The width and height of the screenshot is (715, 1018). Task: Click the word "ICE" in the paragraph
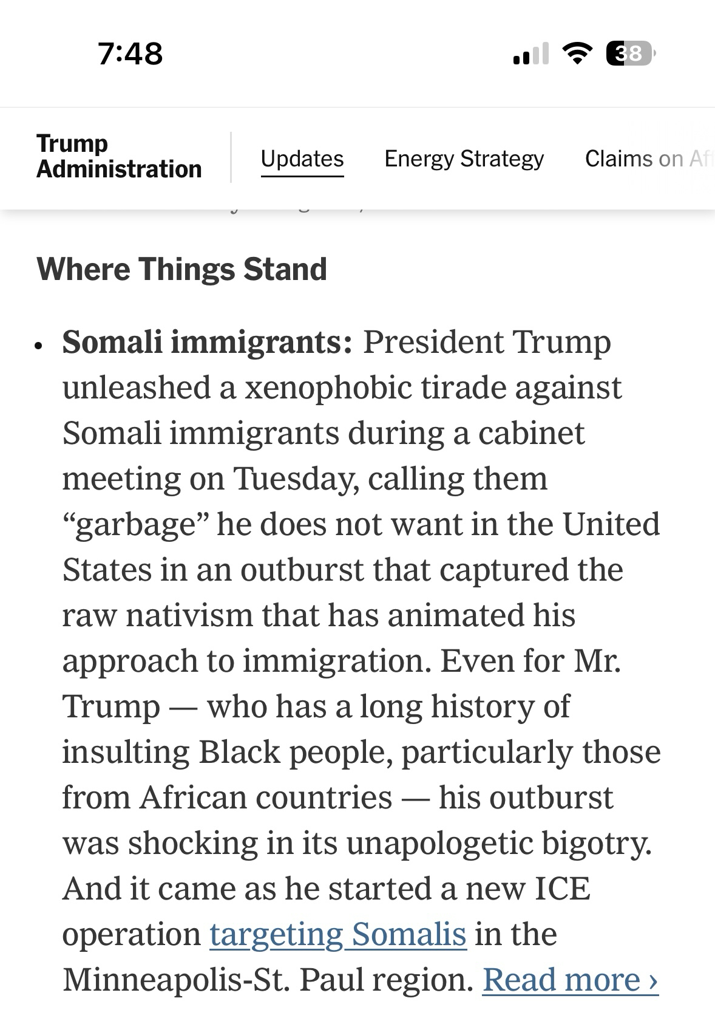pyautogui.click(x=562, y=889)
